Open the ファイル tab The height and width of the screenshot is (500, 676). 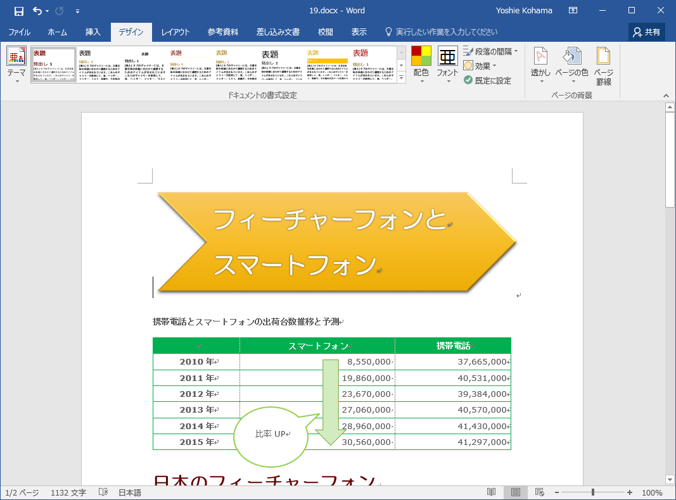[20, 32]
